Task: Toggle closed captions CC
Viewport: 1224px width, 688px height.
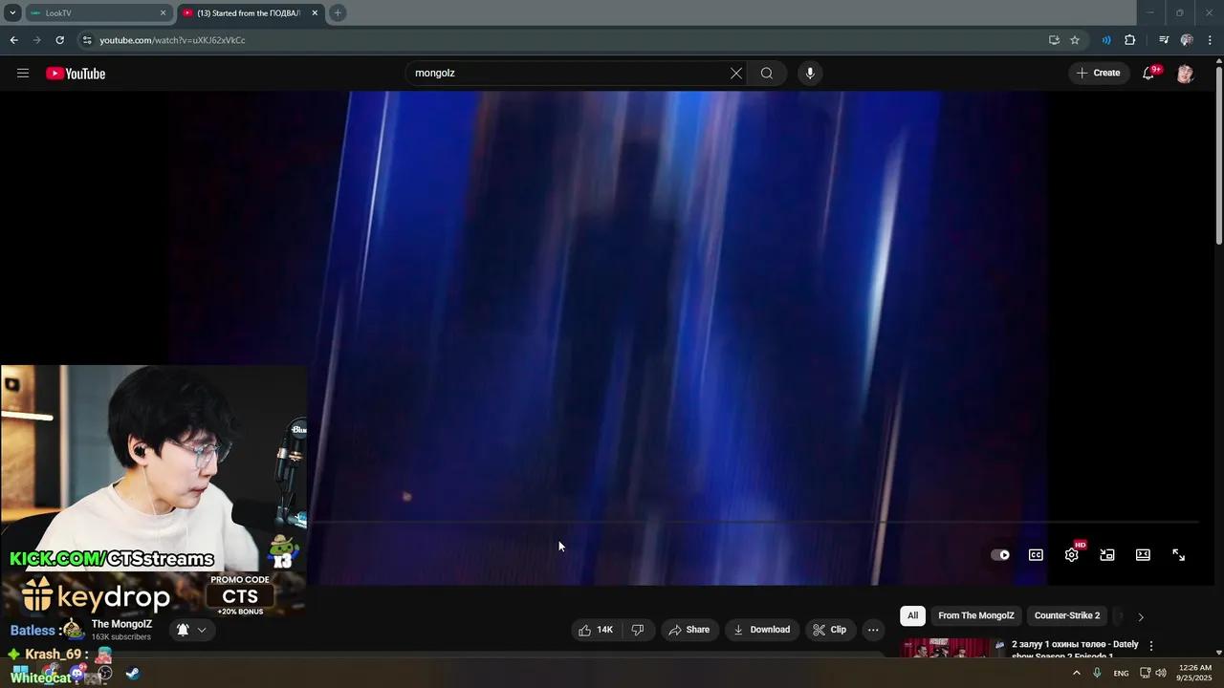Action: click(1036, 555)
